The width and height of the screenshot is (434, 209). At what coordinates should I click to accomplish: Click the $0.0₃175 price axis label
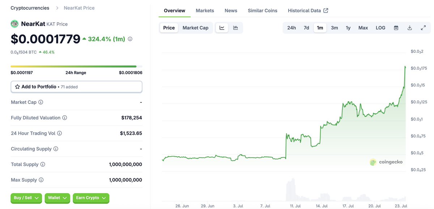pos(419,68)
